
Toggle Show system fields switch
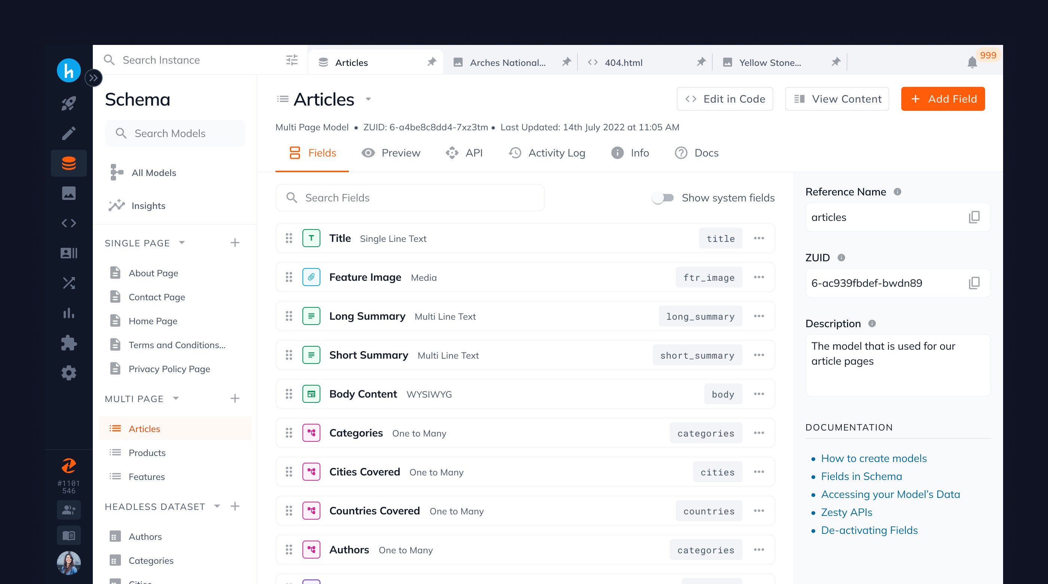661,198
